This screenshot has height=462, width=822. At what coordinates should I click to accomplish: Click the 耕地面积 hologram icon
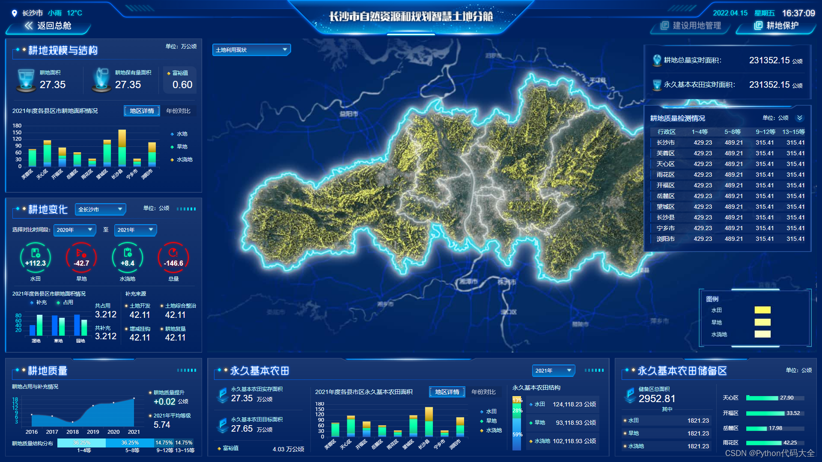[26, 80]
